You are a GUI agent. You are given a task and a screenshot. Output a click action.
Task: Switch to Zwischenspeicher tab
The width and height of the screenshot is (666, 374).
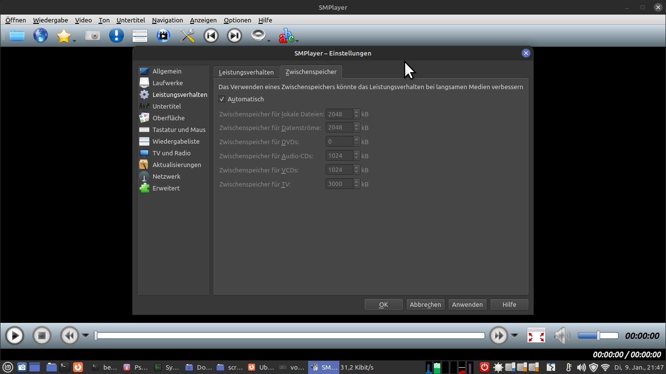pyautogui.click(x=311, y=72)
